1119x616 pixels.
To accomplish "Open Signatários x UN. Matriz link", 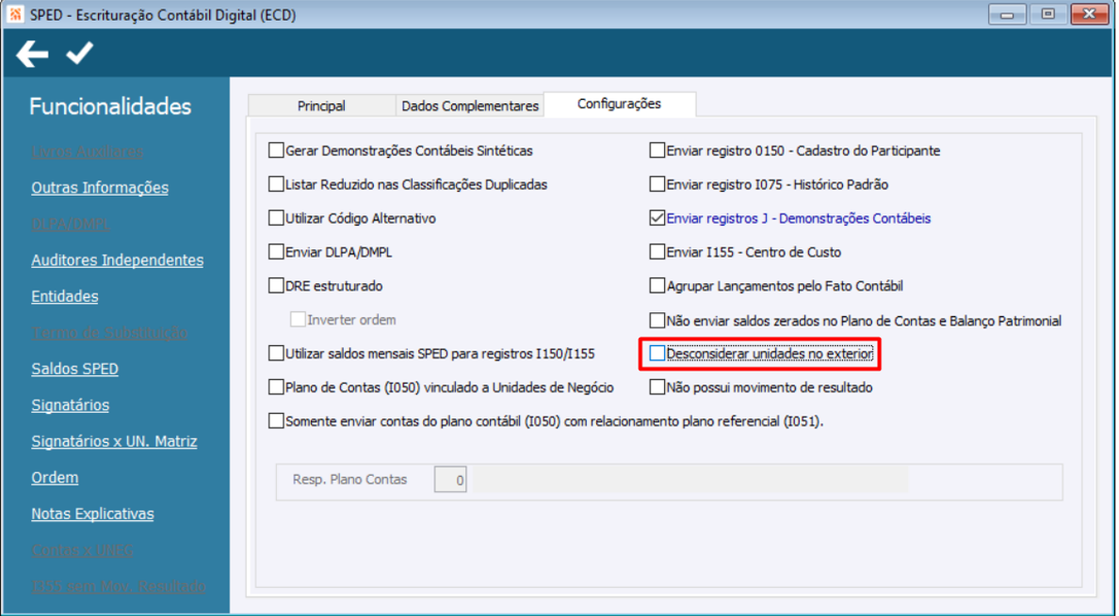I will click(x=114, y=441).
